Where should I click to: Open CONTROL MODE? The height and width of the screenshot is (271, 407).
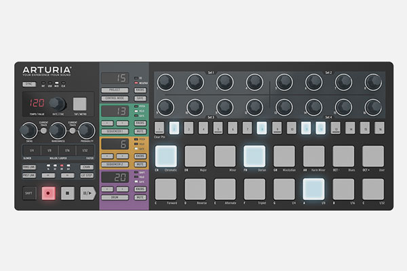point(115,98)
